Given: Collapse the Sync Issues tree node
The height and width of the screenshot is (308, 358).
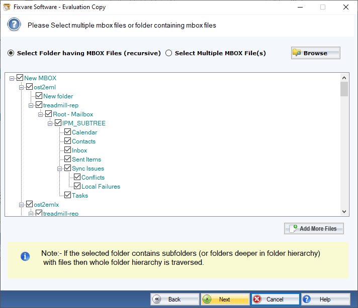Looking at the screenshot, I should click(x=60, y=169).
